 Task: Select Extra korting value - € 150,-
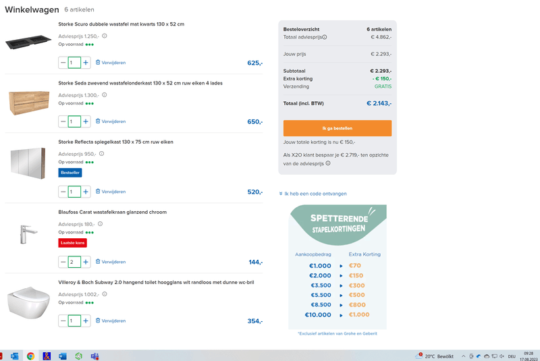click(382, 79)
